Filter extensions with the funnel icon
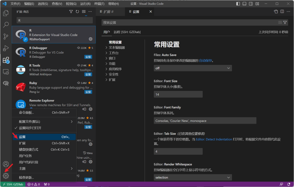Viewport: 294px width, 187px height. 71,12
